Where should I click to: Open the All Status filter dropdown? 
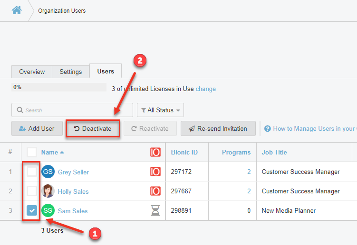coord(160,110)
